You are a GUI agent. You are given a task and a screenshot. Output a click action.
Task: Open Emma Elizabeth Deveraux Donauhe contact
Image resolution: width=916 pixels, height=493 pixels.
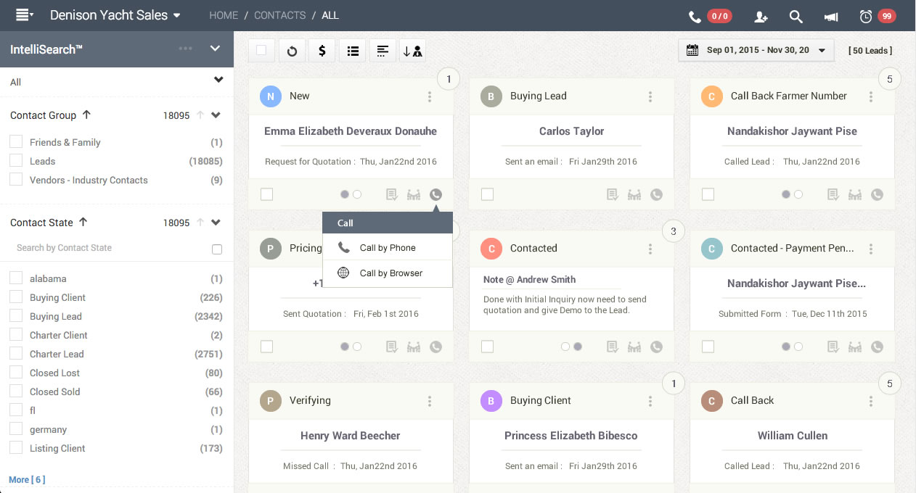tap(351, 131)
